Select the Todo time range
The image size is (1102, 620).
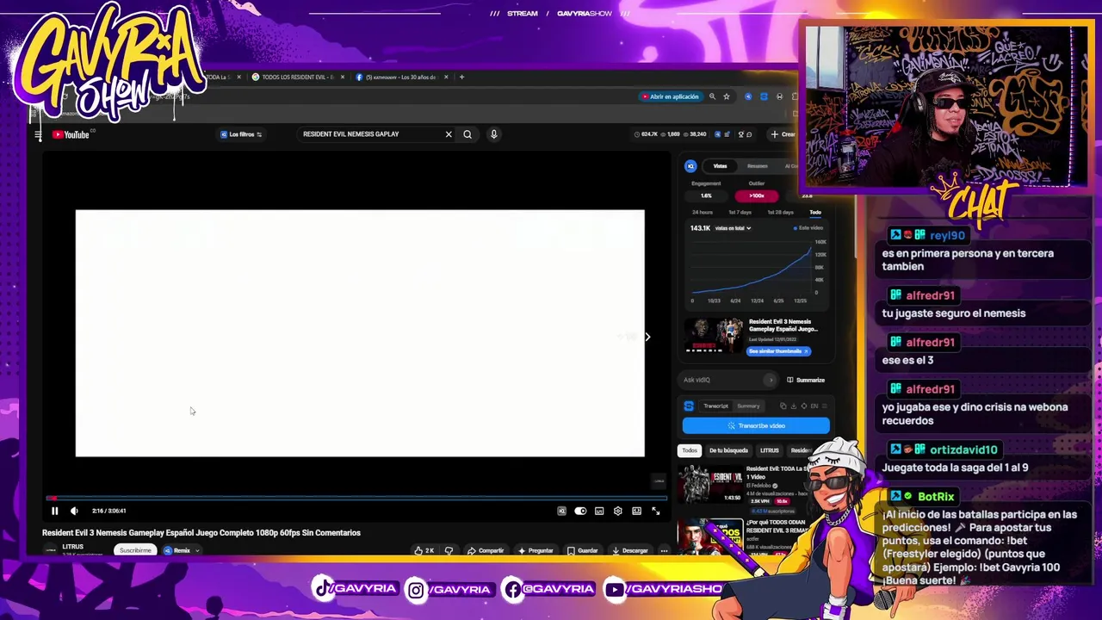pyautogui.click(x=814, y=212)
